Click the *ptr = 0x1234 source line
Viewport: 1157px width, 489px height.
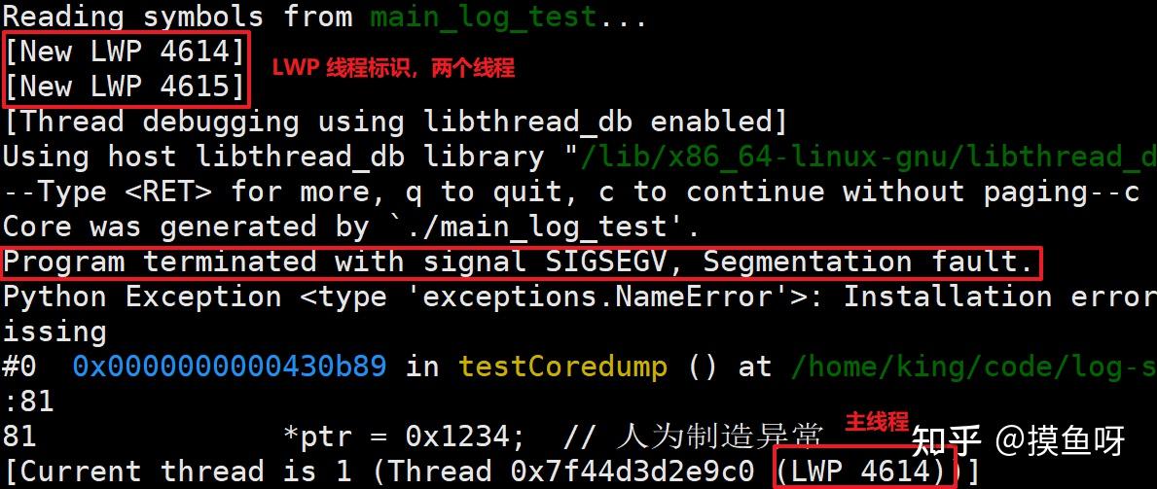click(x=405, y=437)
